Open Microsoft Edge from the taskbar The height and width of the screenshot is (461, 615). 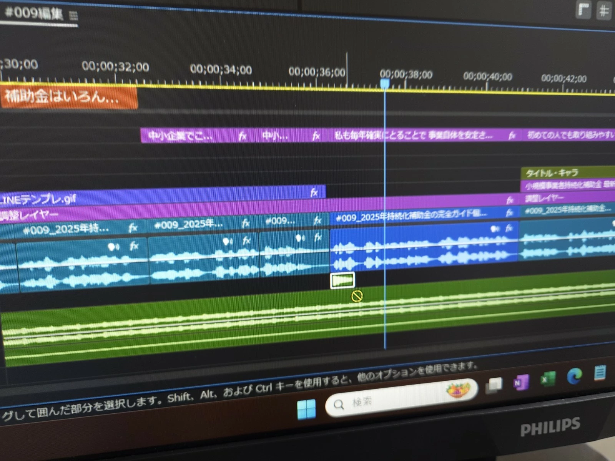(575, 376)
